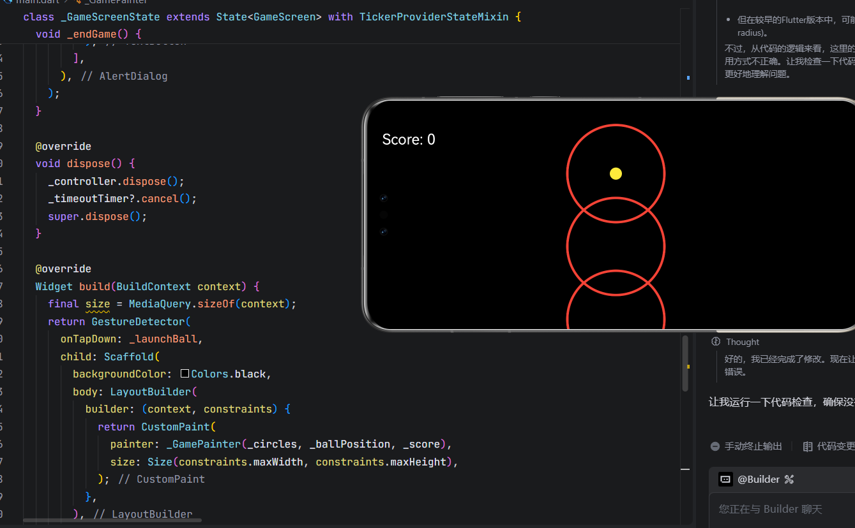Click Widget build method name
This screenshot has width=855, height=528.
click(95, 286)
